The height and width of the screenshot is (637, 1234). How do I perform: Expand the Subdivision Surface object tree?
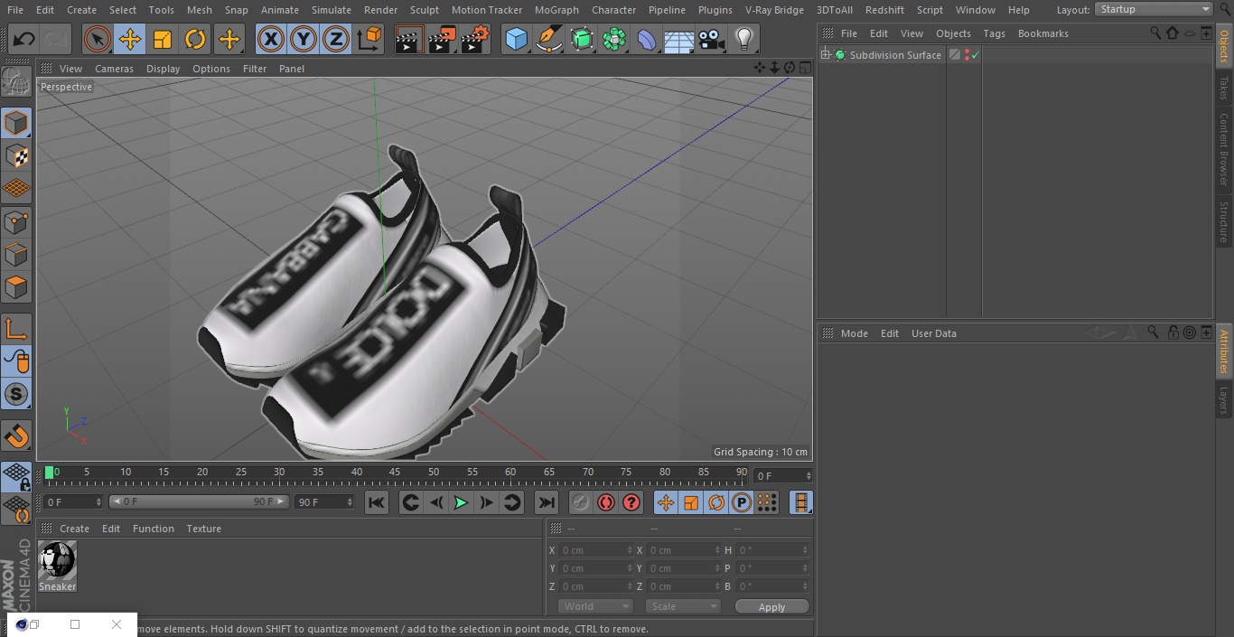(x=825, y=55)
